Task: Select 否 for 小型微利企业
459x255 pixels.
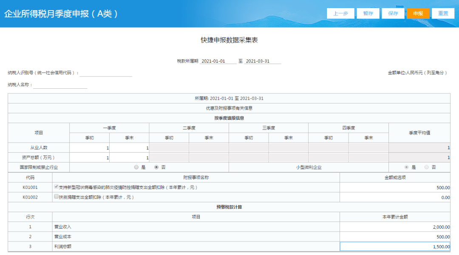Action: coord(427,167)
